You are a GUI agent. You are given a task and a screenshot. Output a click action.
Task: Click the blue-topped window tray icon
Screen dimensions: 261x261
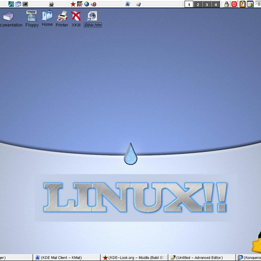click(x=250, y=4)
